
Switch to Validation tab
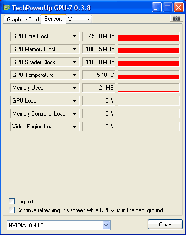point(79,20)
